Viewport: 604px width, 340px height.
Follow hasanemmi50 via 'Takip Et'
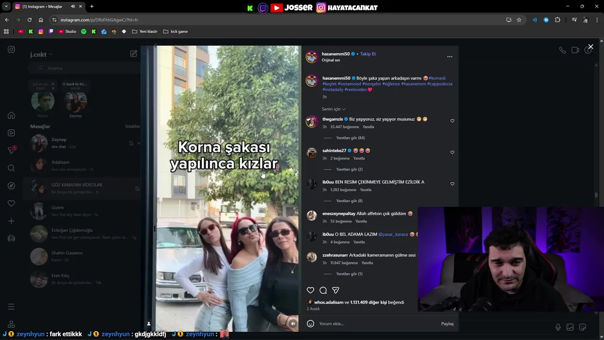point(368,54)
